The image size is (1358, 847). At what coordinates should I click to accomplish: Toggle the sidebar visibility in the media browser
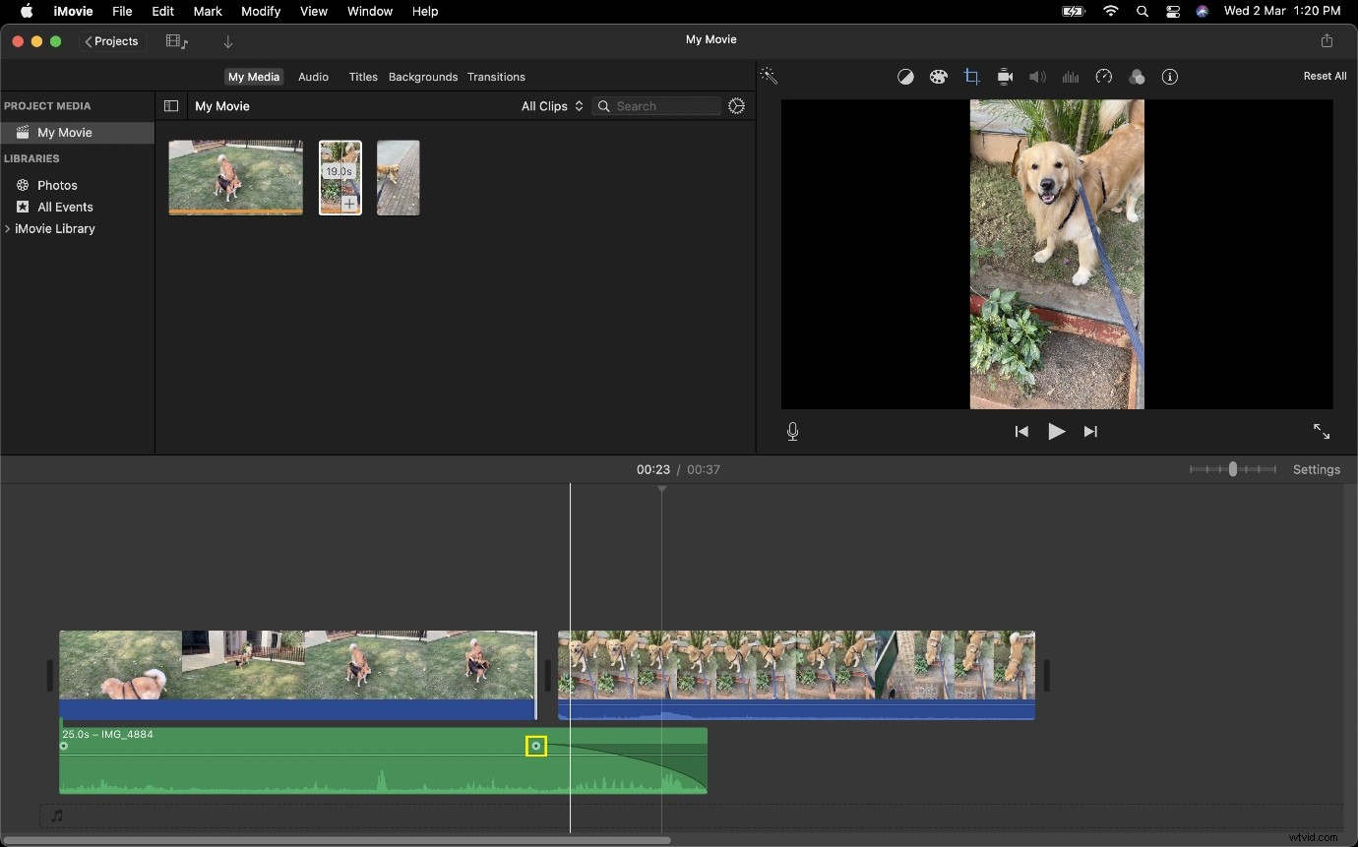tap(170, 106)
